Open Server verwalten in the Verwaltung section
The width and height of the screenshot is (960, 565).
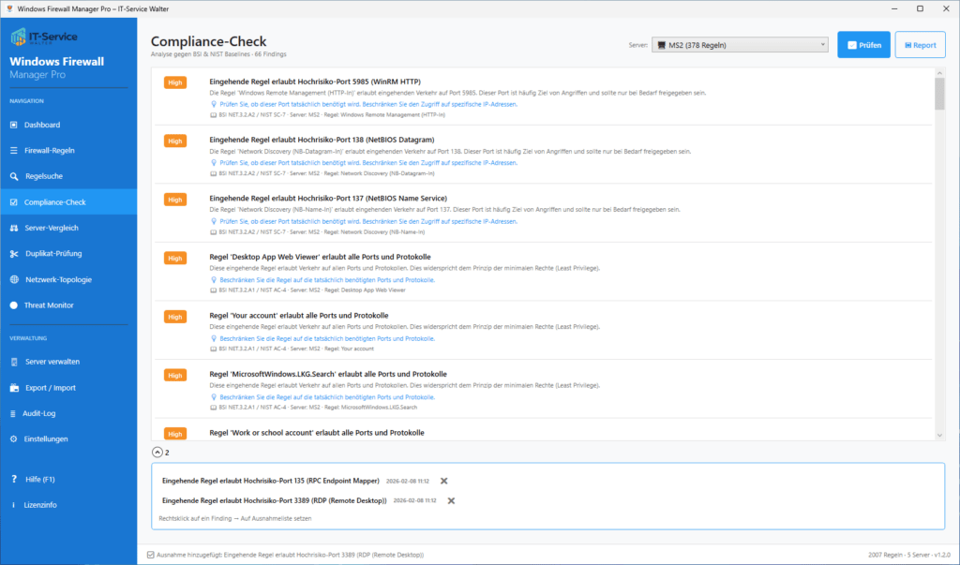tap(13, 362)
